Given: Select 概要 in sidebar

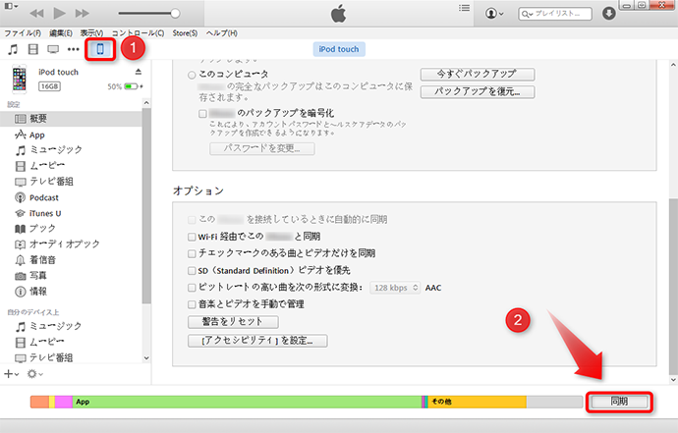Looking at the screenshot, I should click(x=71, y=119).
